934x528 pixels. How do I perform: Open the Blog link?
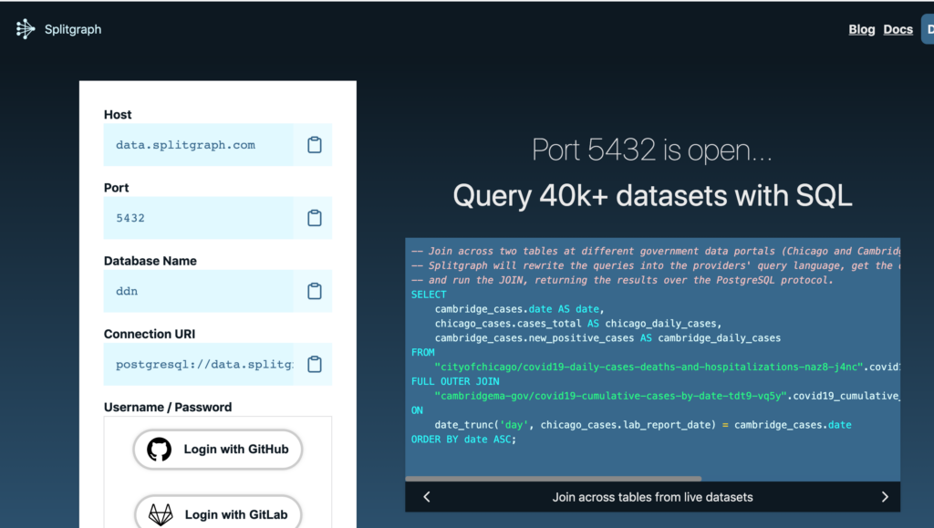(x=861, y=29)
